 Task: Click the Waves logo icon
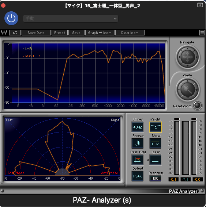point(4,32)
